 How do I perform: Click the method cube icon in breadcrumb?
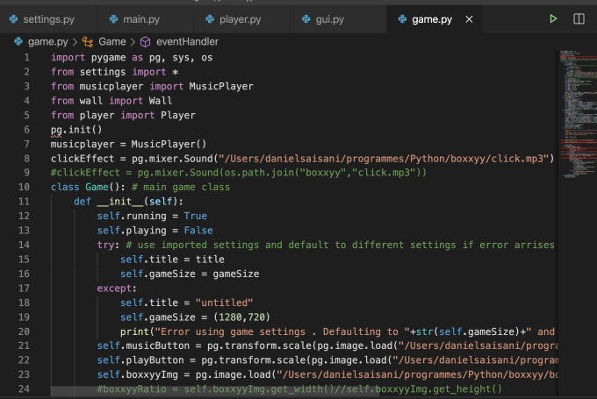point(145,42)
